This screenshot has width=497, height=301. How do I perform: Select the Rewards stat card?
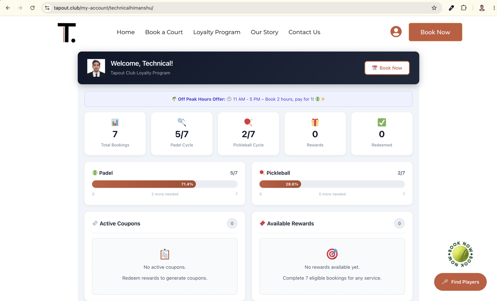pos(315,134)
